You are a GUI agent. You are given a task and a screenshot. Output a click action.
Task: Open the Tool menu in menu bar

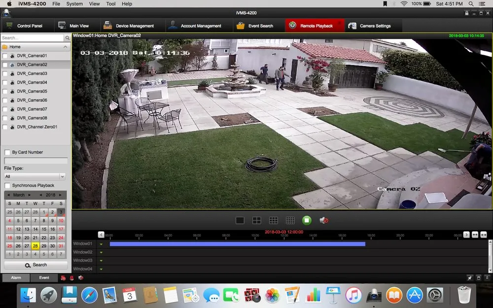pyautogui.click(x=111, y=3)
